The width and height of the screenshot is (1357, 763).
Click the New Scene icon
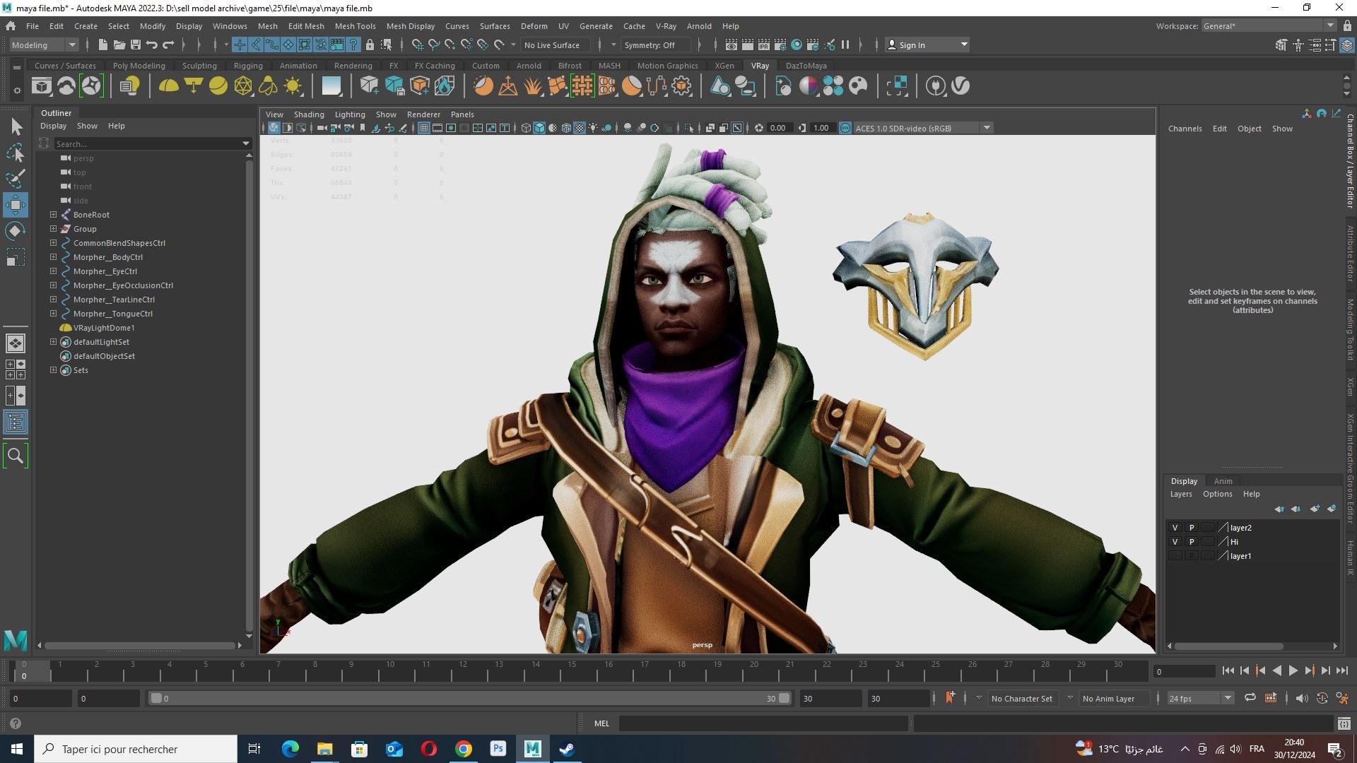click(x=103, y=45)
